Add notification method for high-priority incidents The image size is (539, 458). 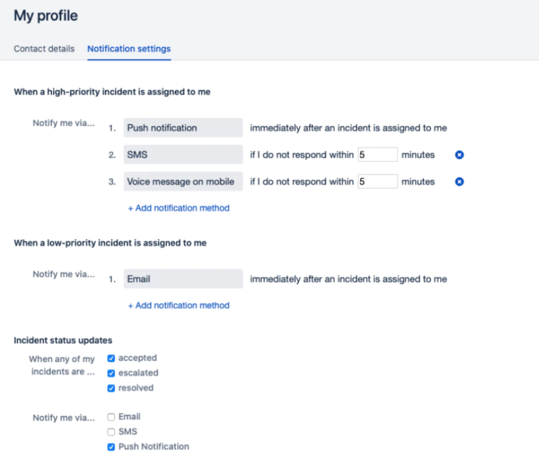click(x=179, y=208)
